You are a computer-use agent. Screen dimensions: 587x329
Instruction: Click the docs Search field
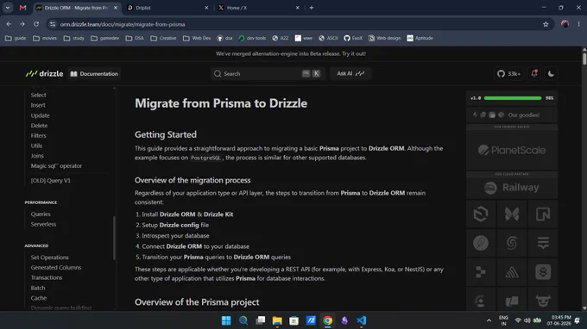pyautogui.click(x=268, y=73)
